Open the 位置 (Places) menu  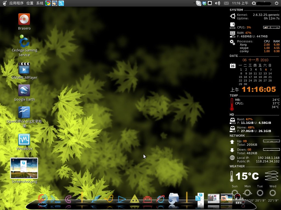point(30,3)
